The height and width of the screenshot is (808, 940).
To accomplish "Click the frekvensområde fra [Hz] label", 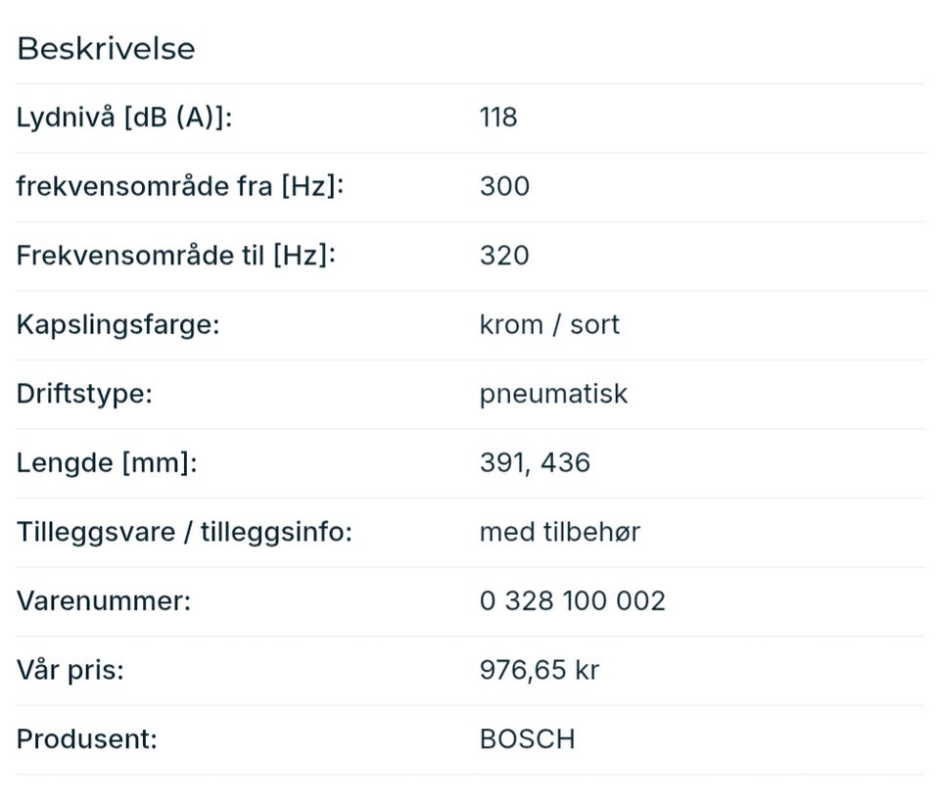I will click(180, 186).
